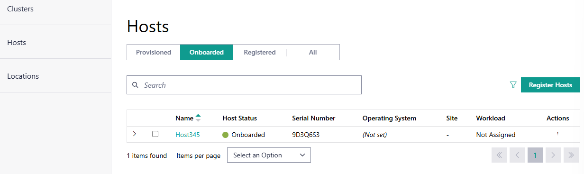584x174 pixels.
Task: Click the Workload column header
Action: [x=491, y=118]
